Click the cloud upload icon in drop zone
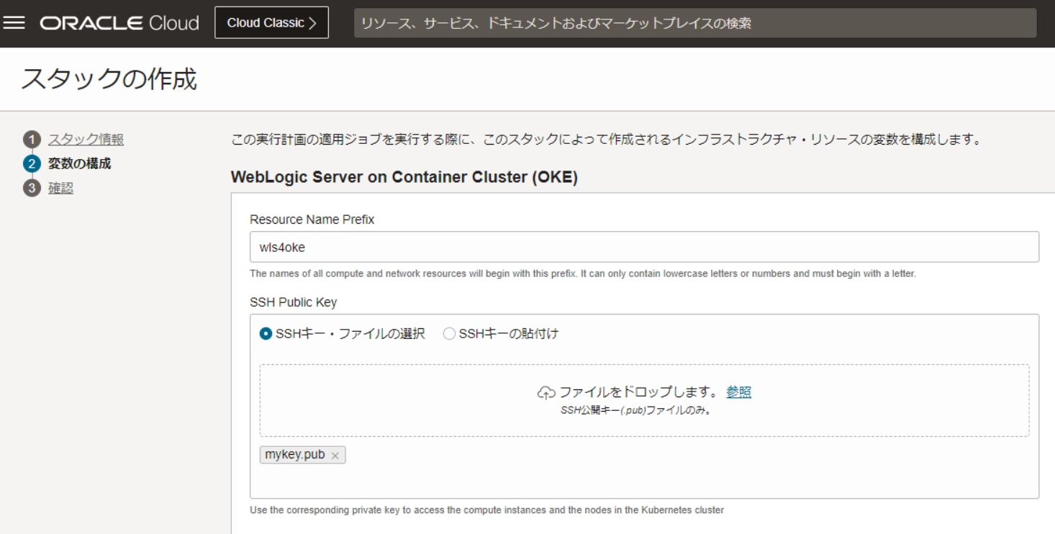1055x534 pixels. pos(547,393)
